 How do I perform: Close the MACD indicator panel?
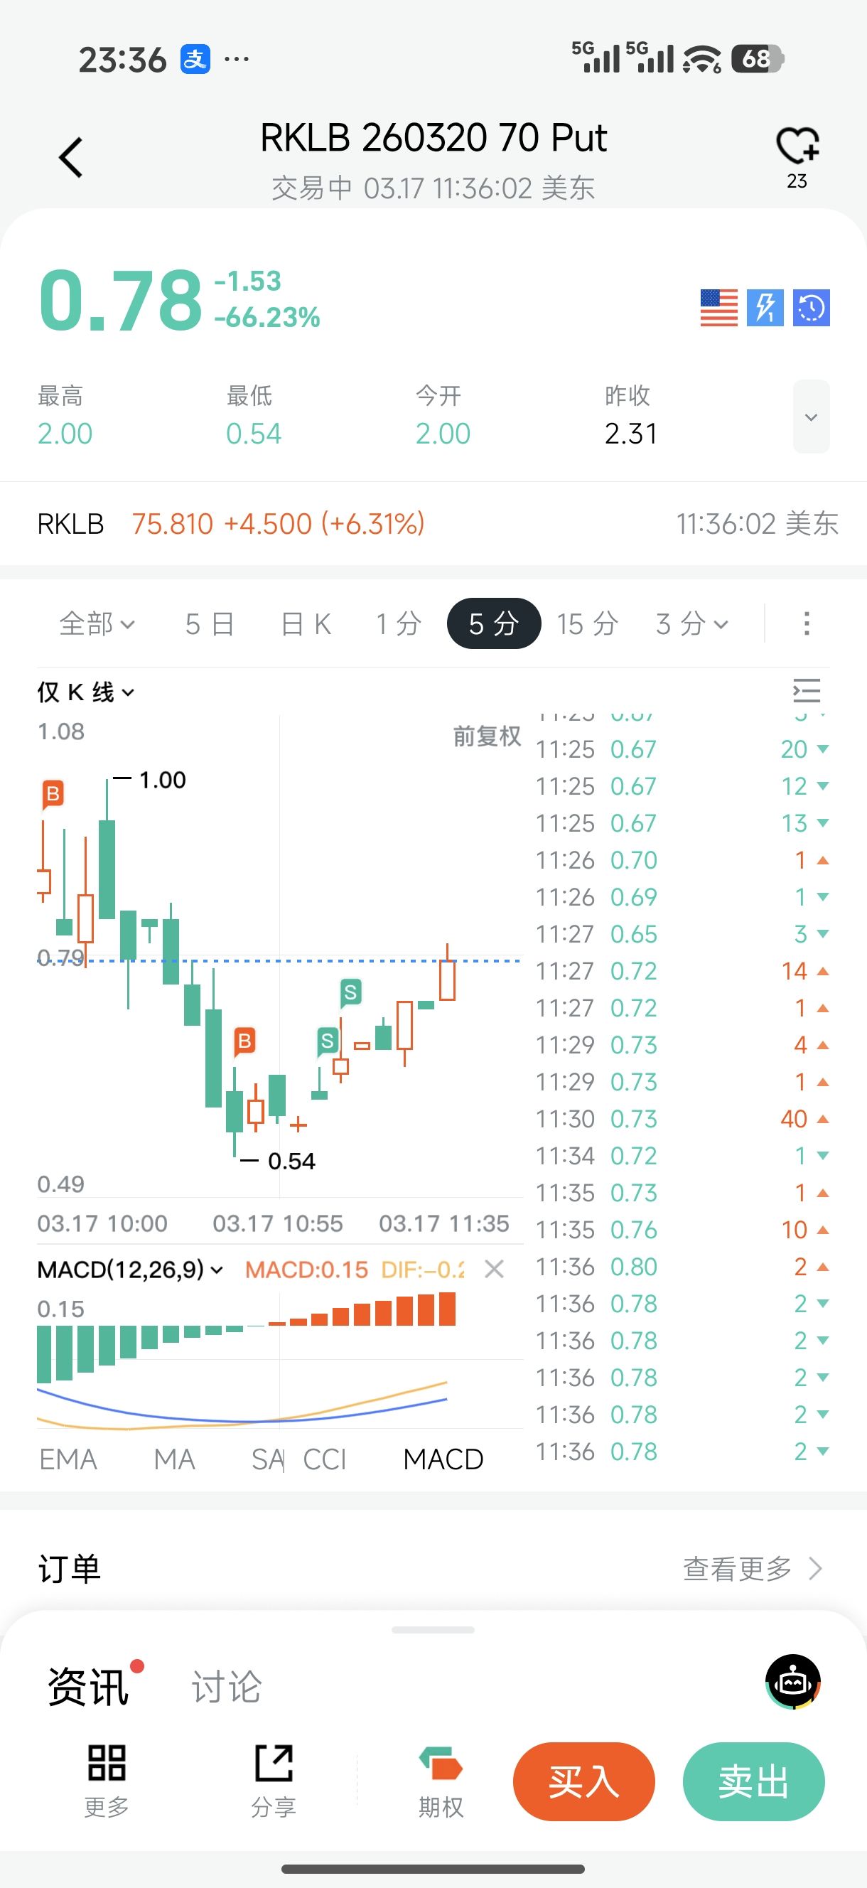495,1269
